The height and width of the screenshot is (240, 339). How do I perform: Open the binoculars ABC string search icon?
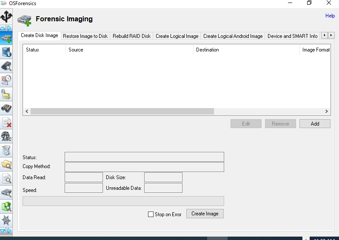6,137
